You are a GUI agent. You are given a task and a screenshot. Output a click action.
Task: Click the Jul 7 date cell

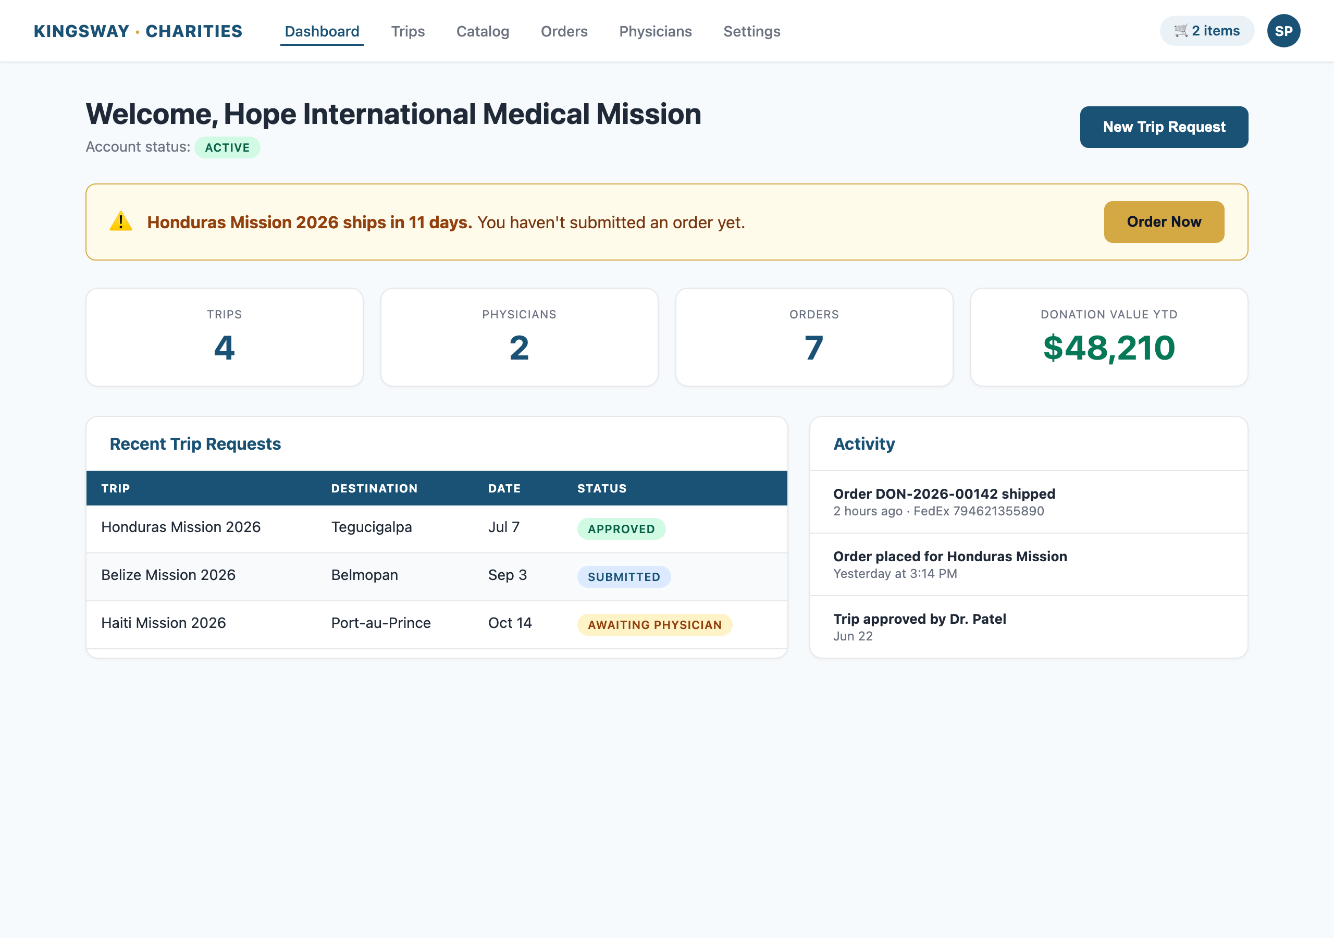tap(504, 527)
